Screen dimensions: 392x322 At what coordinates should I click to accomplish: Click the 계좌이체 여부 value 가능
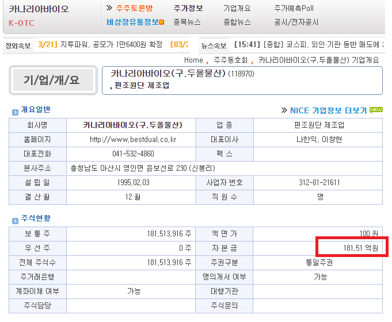[x=134, y=292]
